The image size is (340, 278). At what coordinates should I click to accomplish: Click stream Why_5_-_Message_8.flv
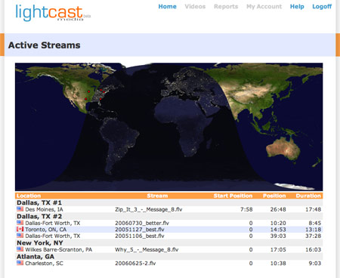147,249
